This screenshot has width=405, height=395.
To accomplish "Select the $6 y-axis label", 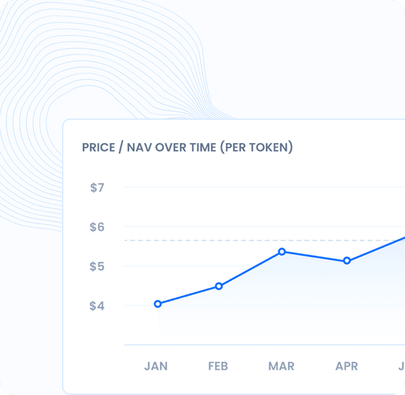I will coord(97,227).
